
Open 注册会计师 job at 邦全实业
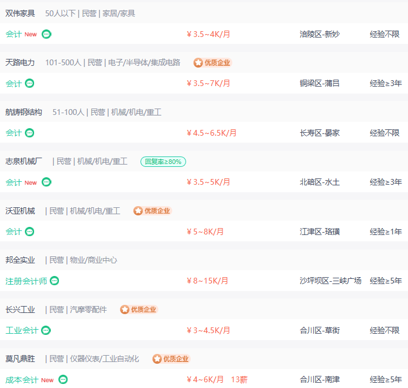(x=26, y=281)
